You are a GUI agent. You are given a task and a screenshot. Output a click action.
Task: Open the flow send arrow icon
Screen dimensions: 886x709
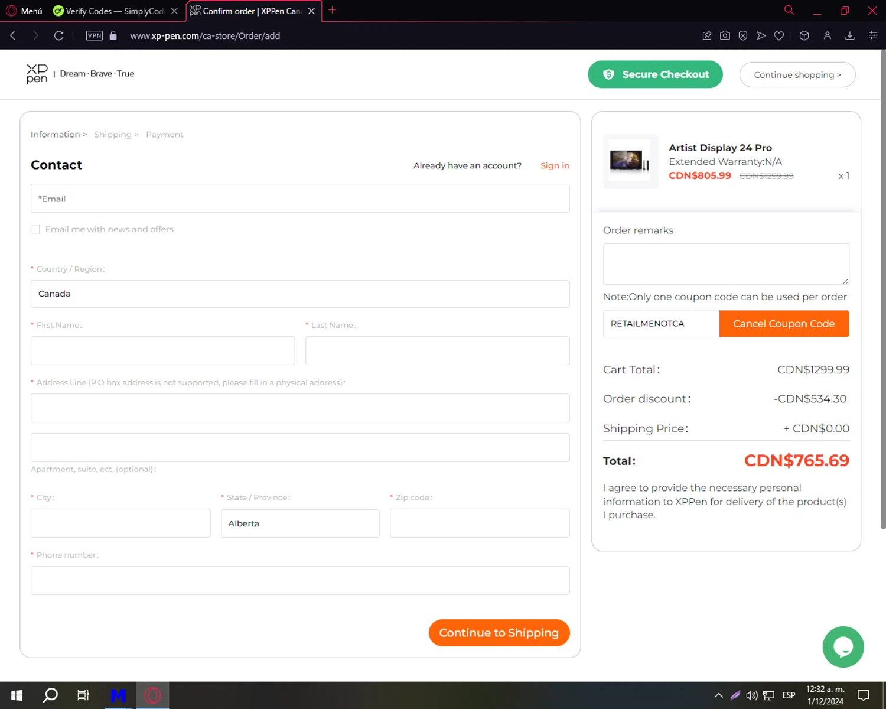point(761,35)
